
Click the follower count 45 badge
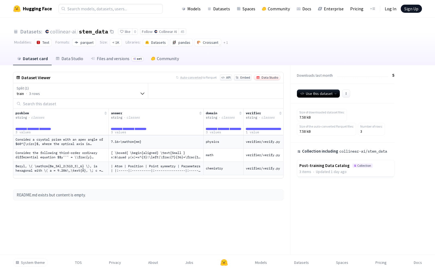[x=182, y=32]
